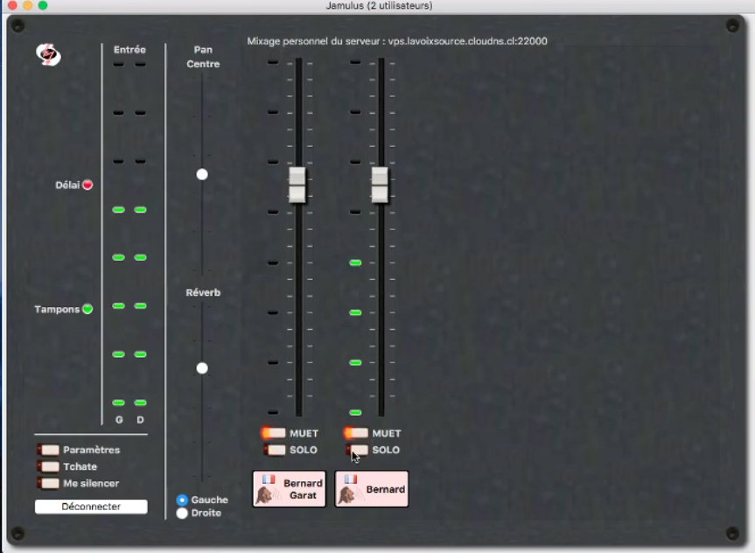Click the Pan slider handle
This screenshot has height=553, width=755.
point(202,174)
